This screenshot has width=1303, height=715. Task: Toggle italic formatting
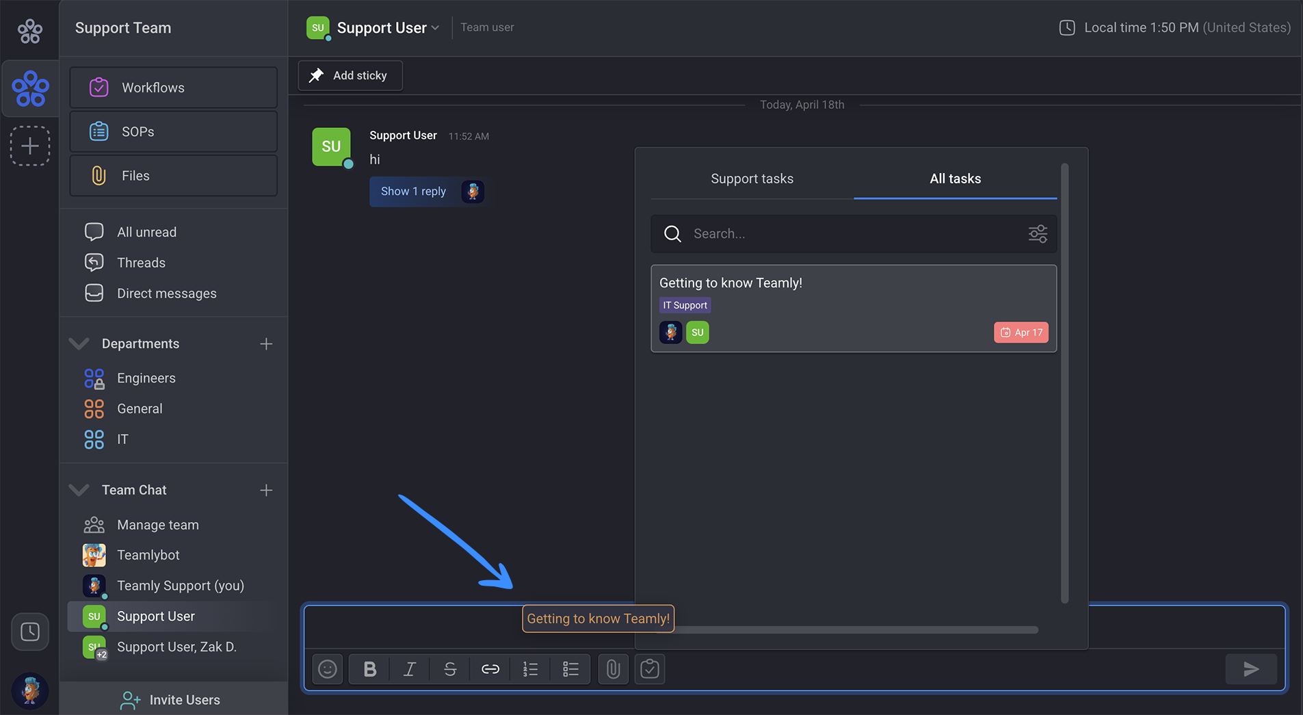pos(410,669)
